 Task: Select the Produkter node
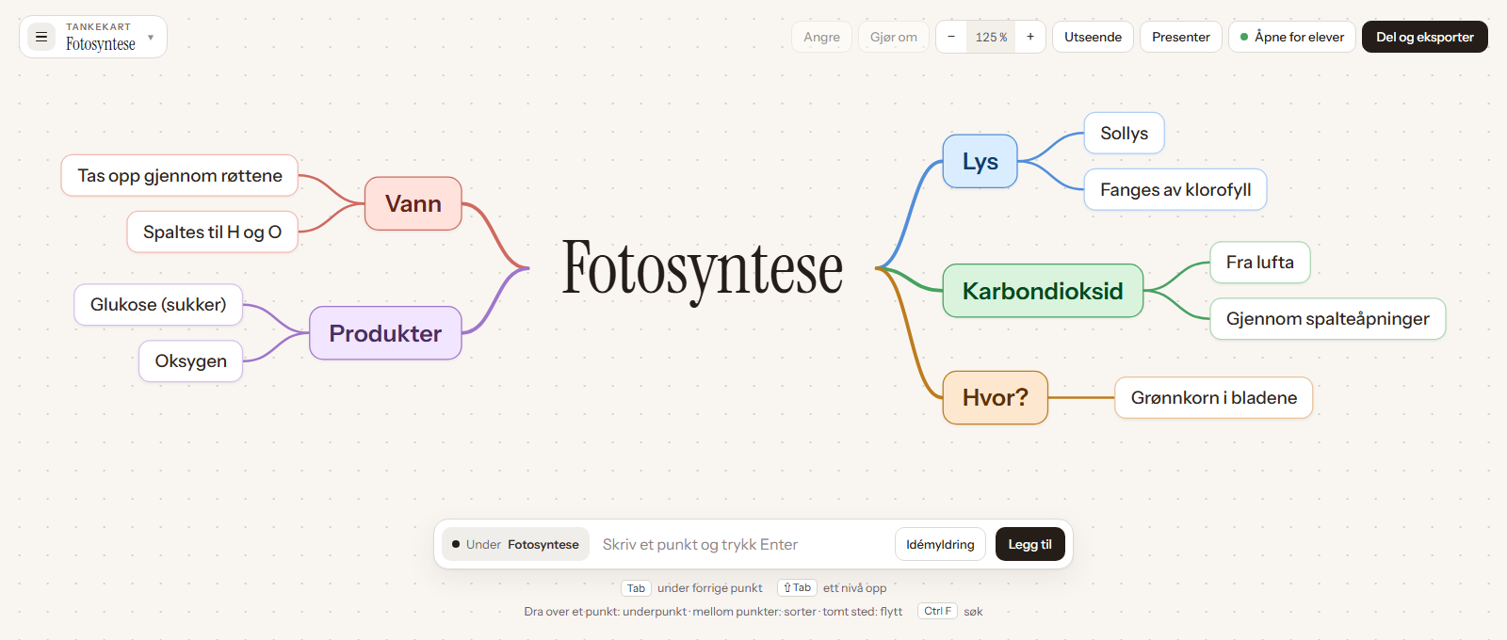tap(385, 333)
